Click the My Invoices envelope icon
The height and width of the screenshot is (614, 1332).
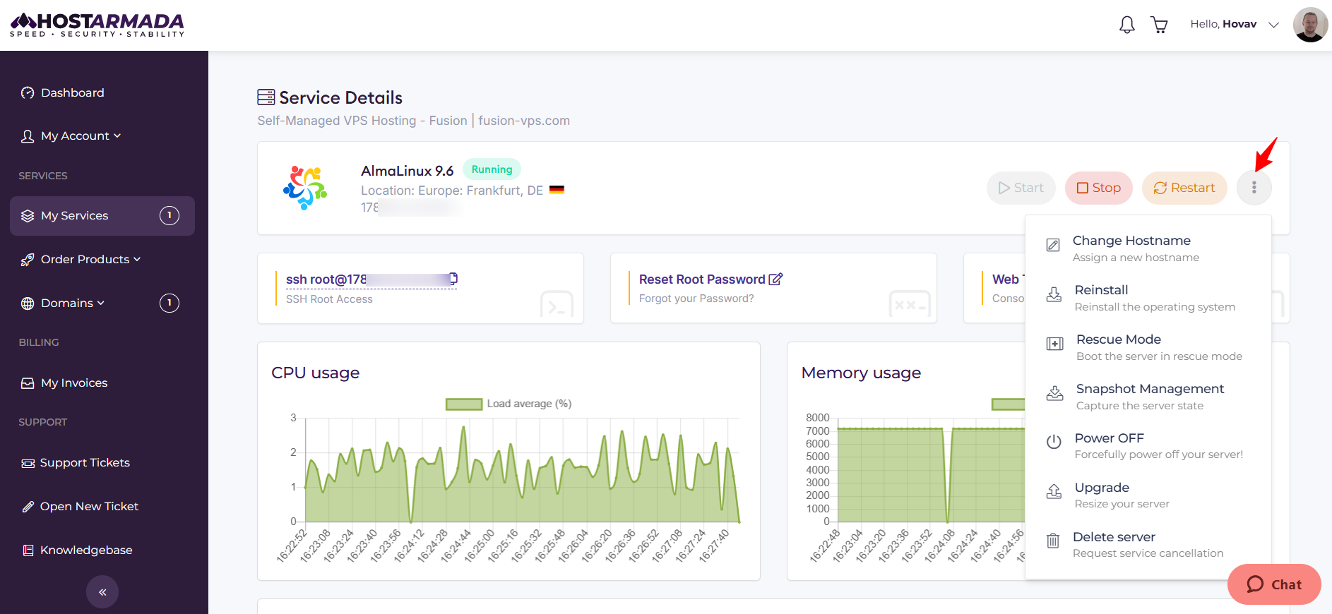click(x=28, y=383)
